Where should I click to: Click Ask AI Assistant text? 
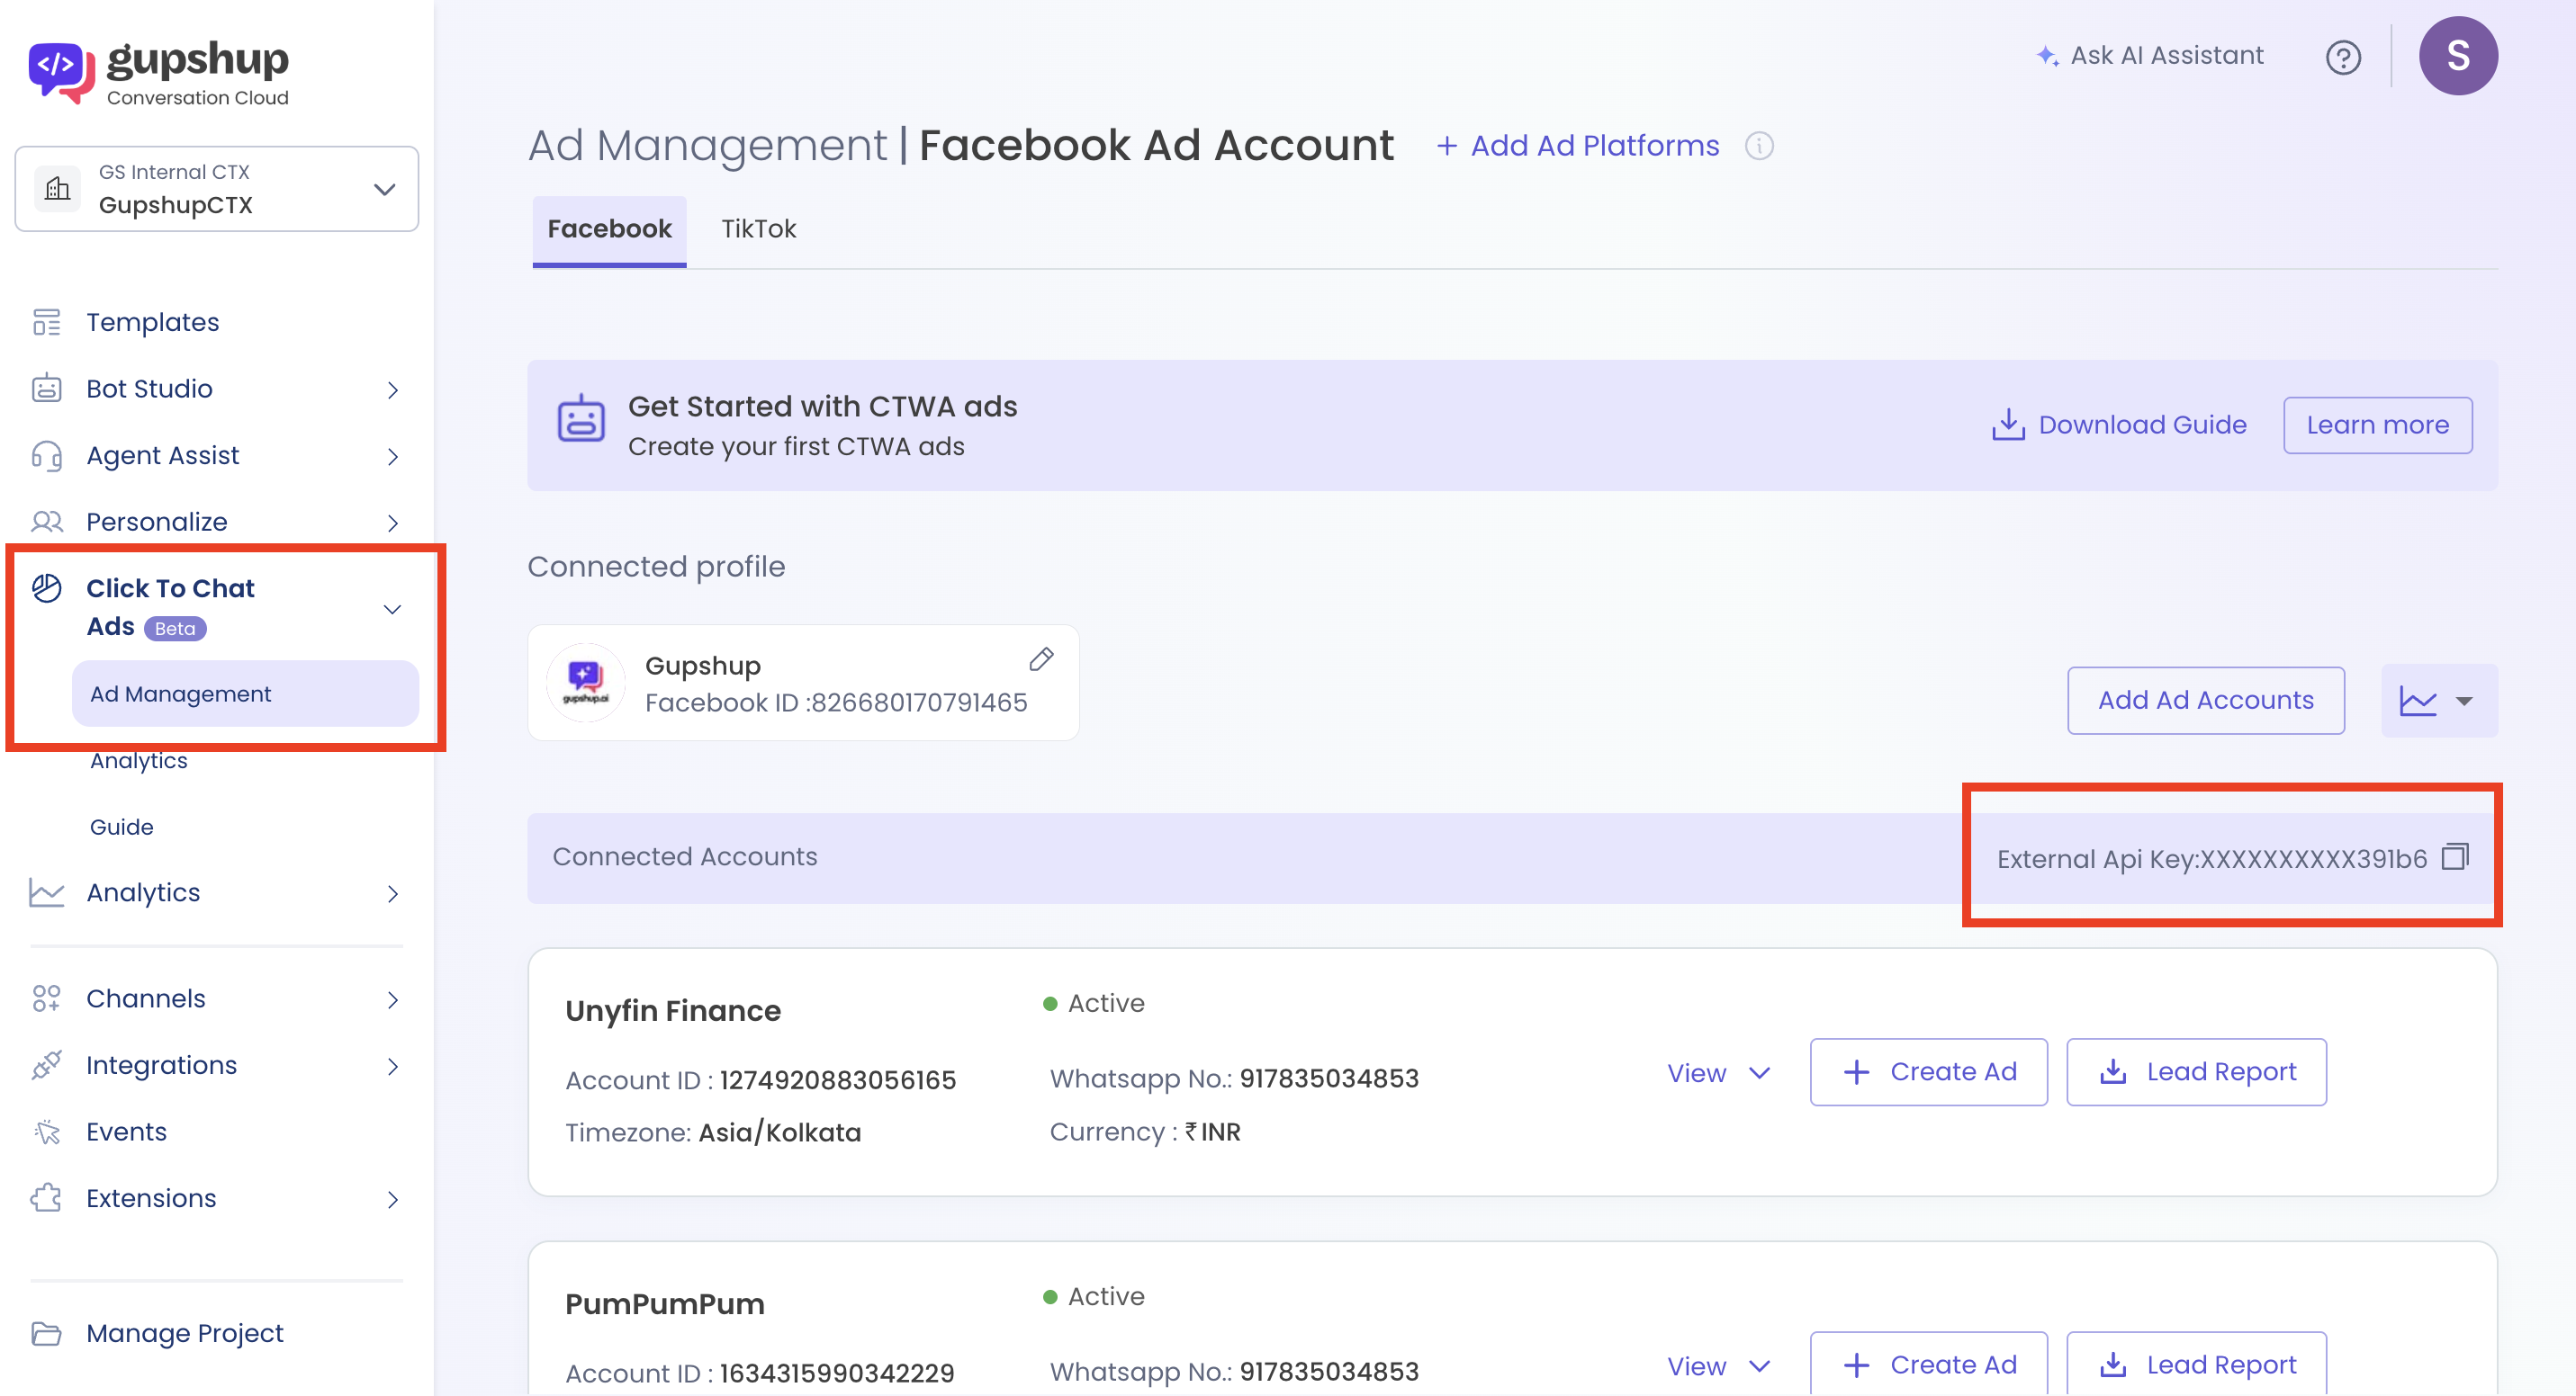pyautogui.click(x=2167, y=56)
